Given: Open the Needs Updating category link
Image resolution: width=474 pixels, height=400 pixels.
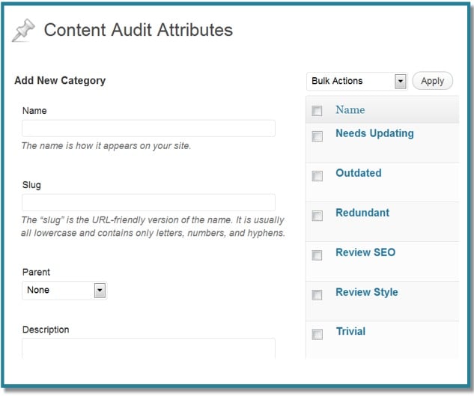Looking at the screenshot, I should pos(374,133).
